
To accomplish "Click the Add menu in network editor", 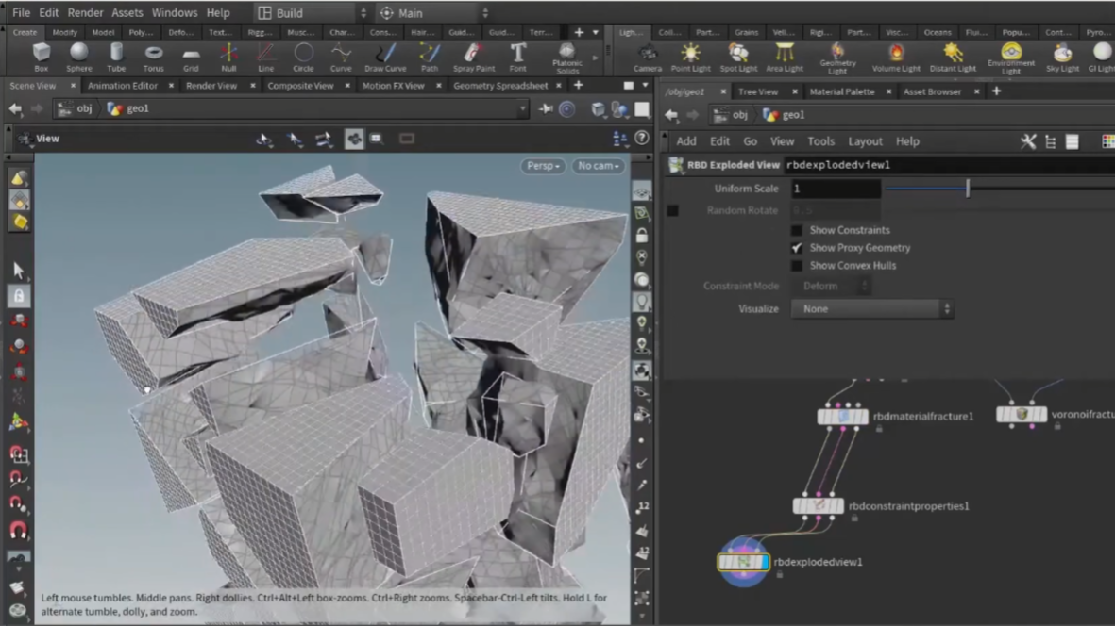I will [686, 141].
